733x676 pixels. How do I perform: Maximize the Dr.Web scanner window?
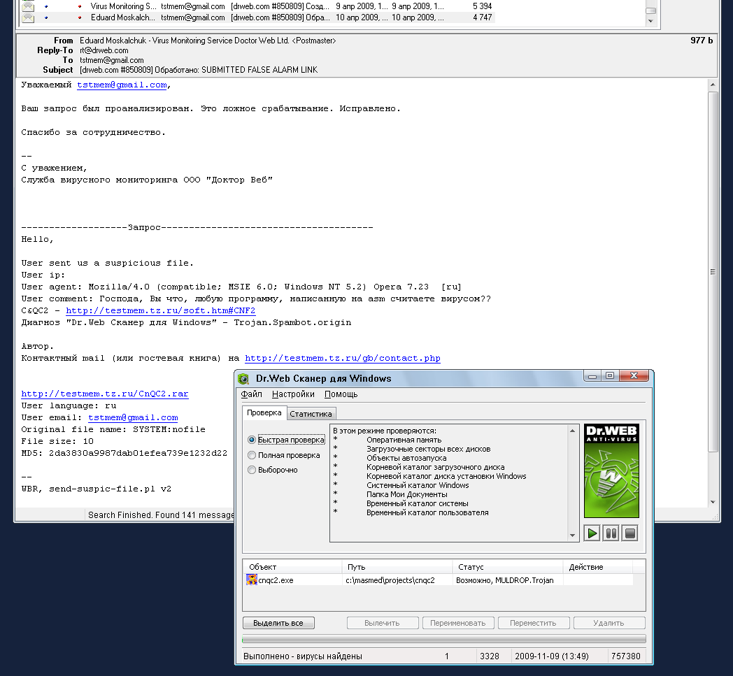coord(610,375)
